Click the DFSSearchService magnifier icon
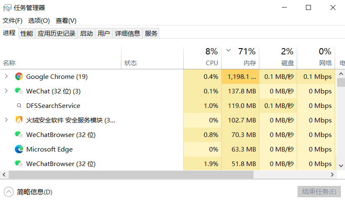Viewport: 345px width, 203px height. coord(19,106)
